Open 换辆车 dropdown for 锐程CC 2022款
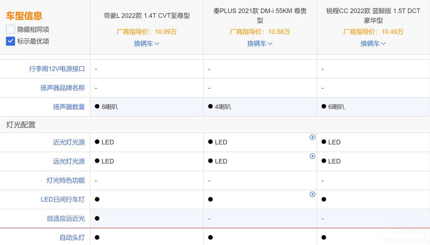Screen dimensions: 430x245 (x=373, y=43)
